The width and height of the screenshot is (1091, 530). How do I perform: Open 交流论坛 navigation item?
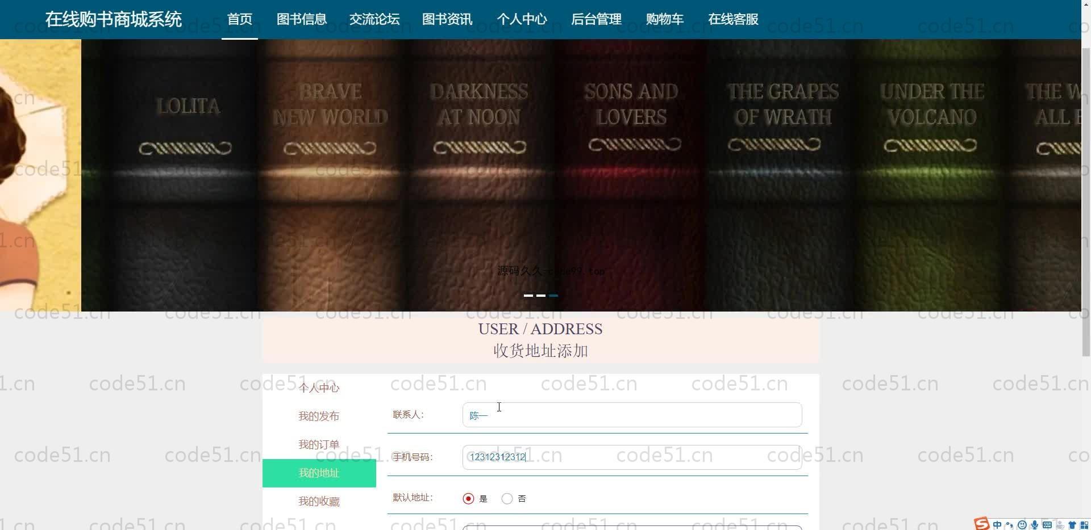pyautogui.click(x=374, y=19)
